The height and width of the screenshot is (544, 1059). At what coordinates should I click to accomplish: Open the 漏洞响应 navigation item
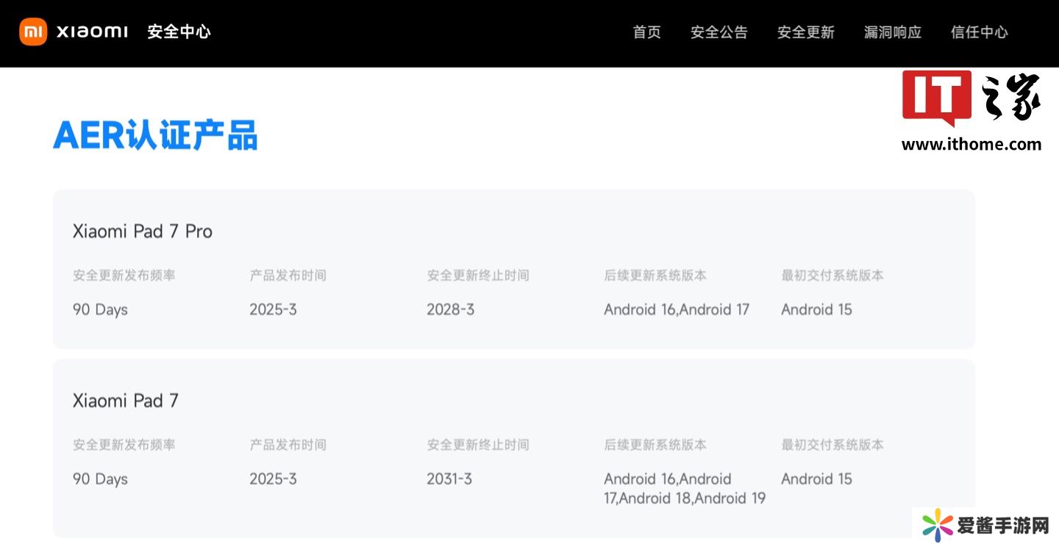(892, 32)
